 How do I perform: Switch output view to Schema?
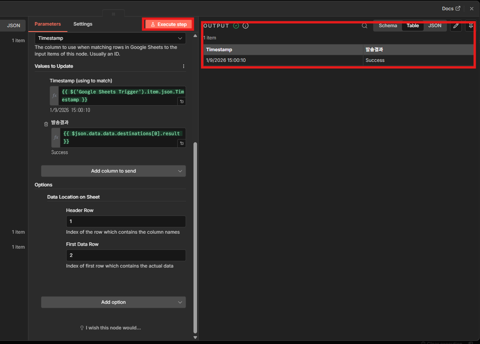(x=388, y=26)
